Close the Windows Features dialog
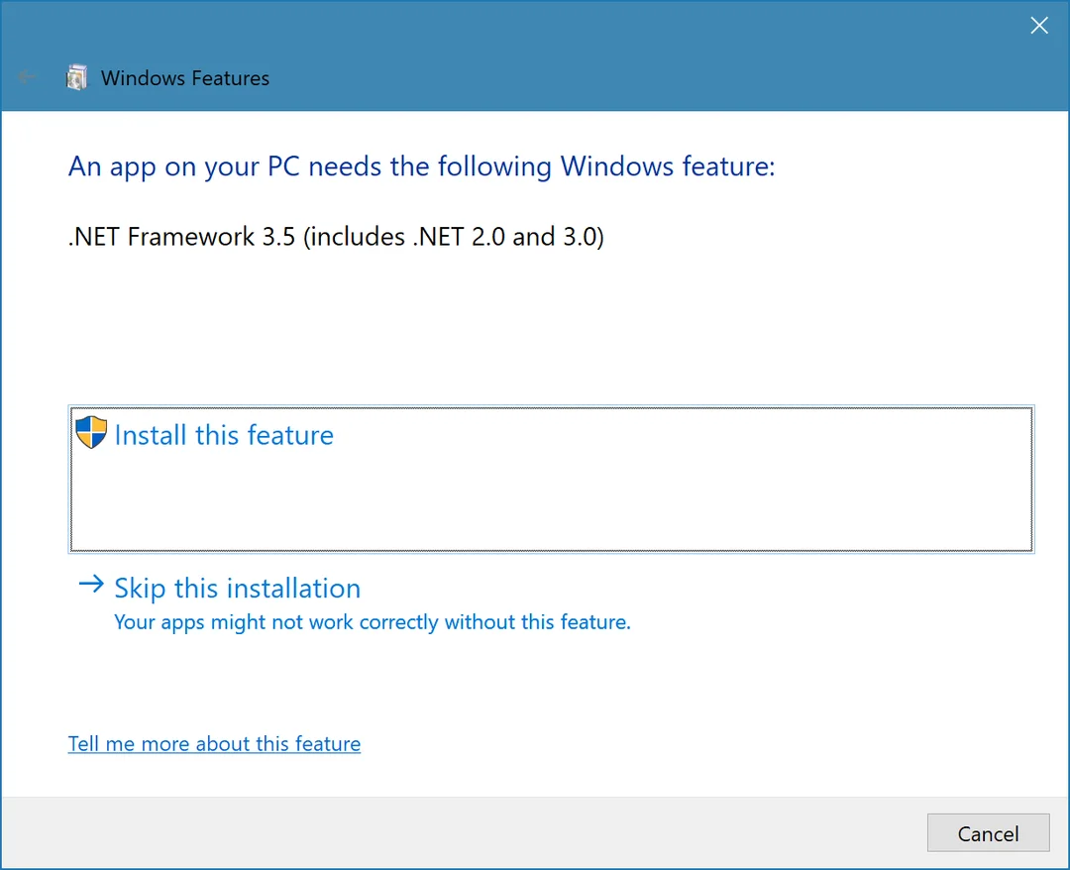1070x870 pixels. coord(1038,25)
